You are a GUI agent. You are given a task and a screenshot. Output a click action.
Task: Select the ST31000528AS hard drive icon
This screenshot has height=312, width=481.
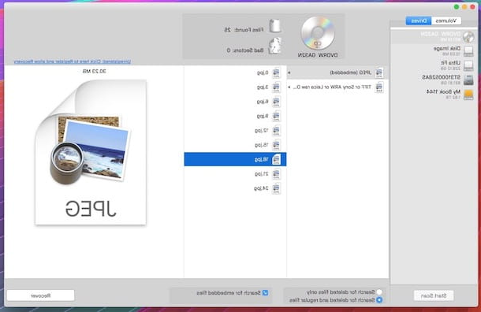468,80
